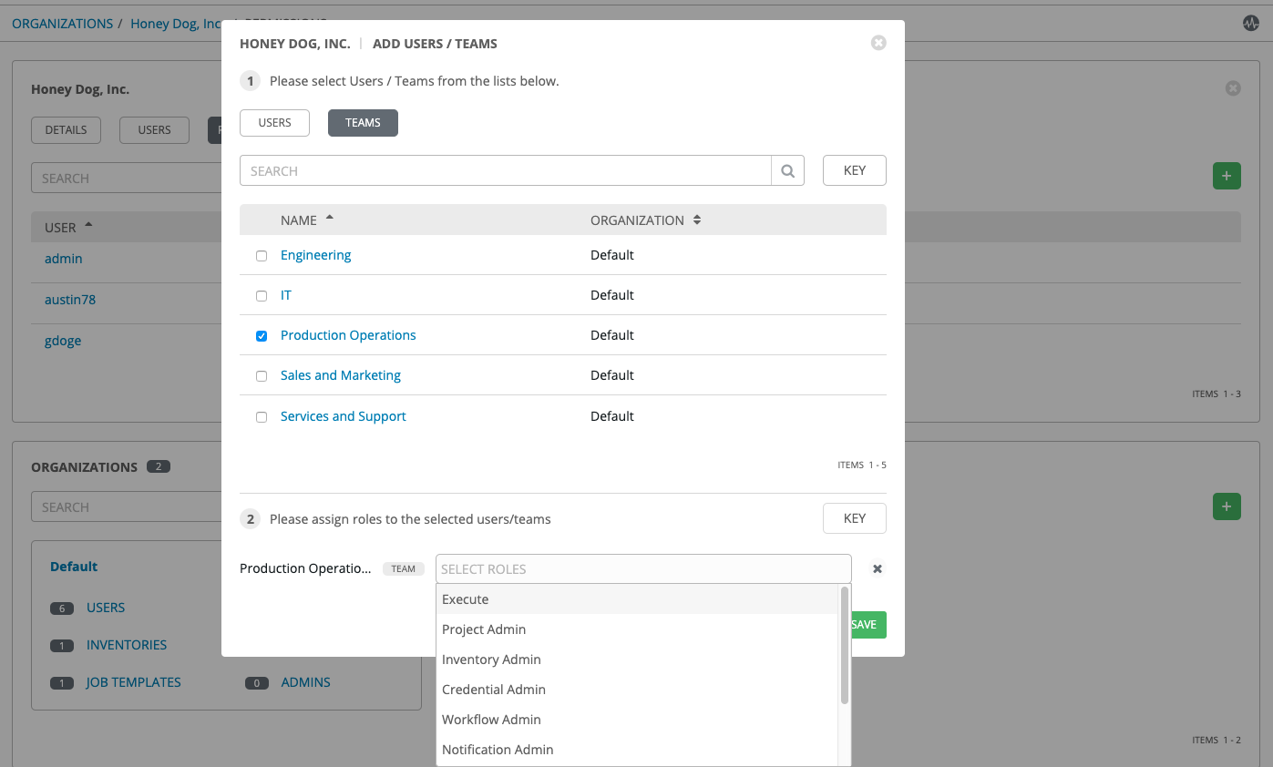Close the Add Users / Teams modal
Image resolution: width=1273 pixels, height=767 pixels.
[878, 43]
